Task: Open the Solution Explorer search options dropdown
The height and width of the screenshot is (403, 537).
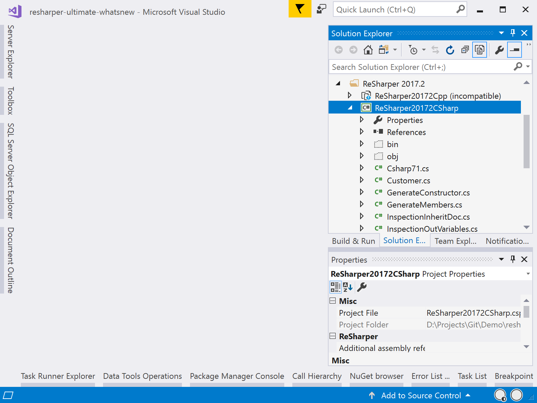Action: (528, 66)
